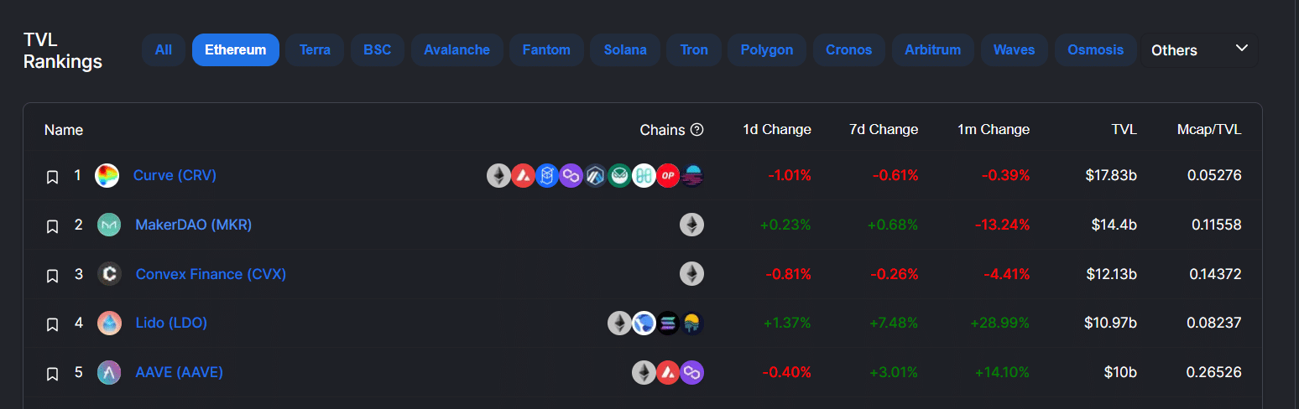1299x409 pixels.
Task: Open the MakerDAO (MKR) link
Action: click(194, 225)
